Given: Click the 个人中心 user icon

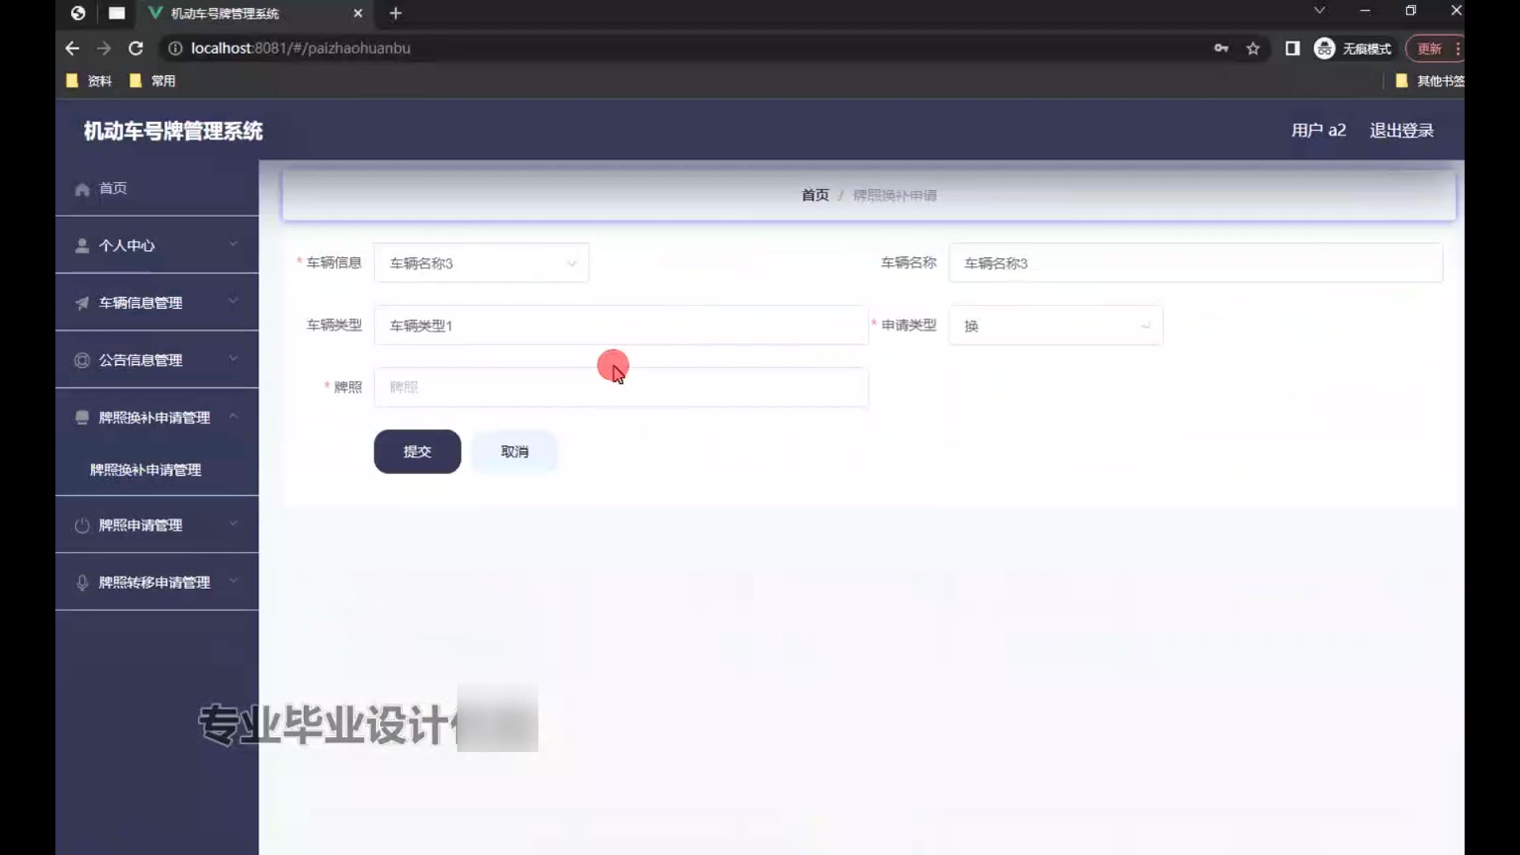Looking at the screenshot, I should (82, 245).
